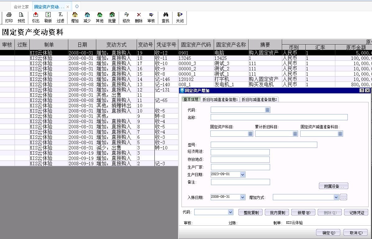This screenshot has height=239, width=372.
Task: Click the 附属设备... button
Action: pos(333,186)
